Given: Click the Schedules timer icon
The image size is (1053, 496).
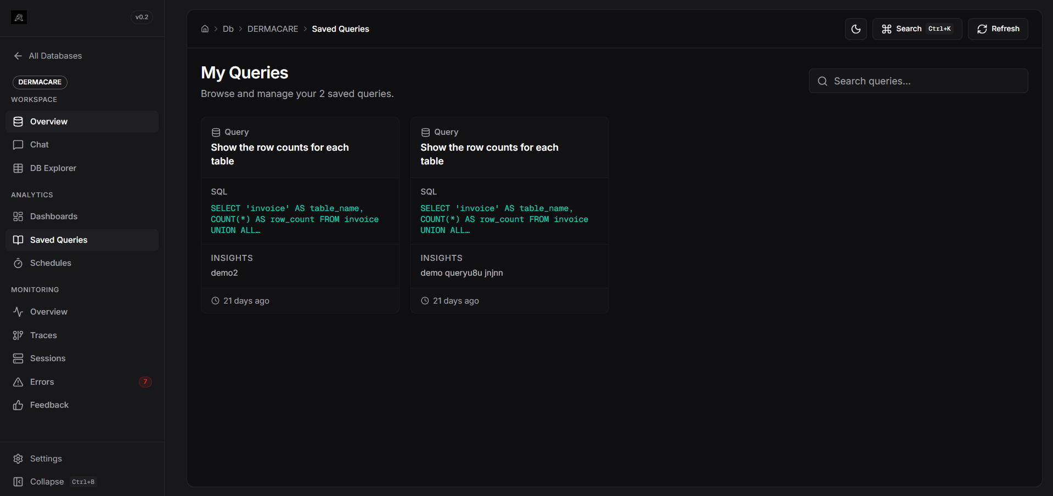Looking at the screenshot, I should (18, 263).
